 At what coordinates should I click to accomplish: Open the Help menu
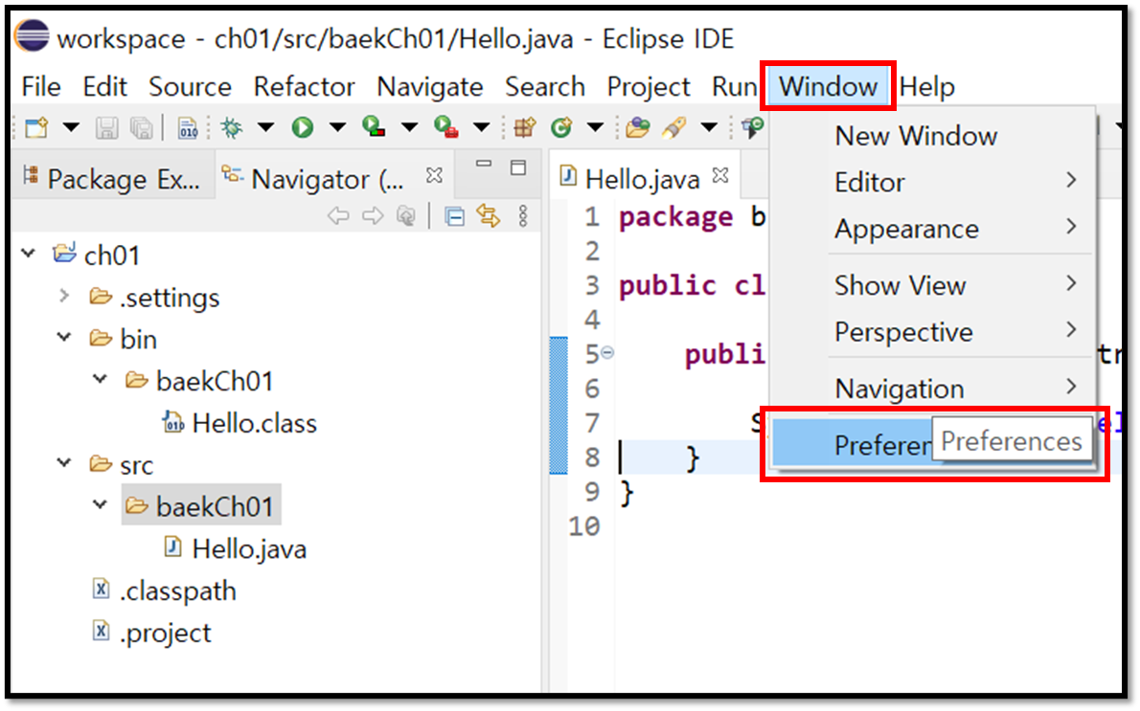click(x=927, y=86)
